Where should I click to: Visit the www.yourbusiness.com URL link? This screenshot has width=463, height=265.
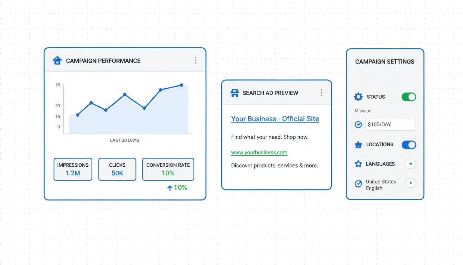259,153
